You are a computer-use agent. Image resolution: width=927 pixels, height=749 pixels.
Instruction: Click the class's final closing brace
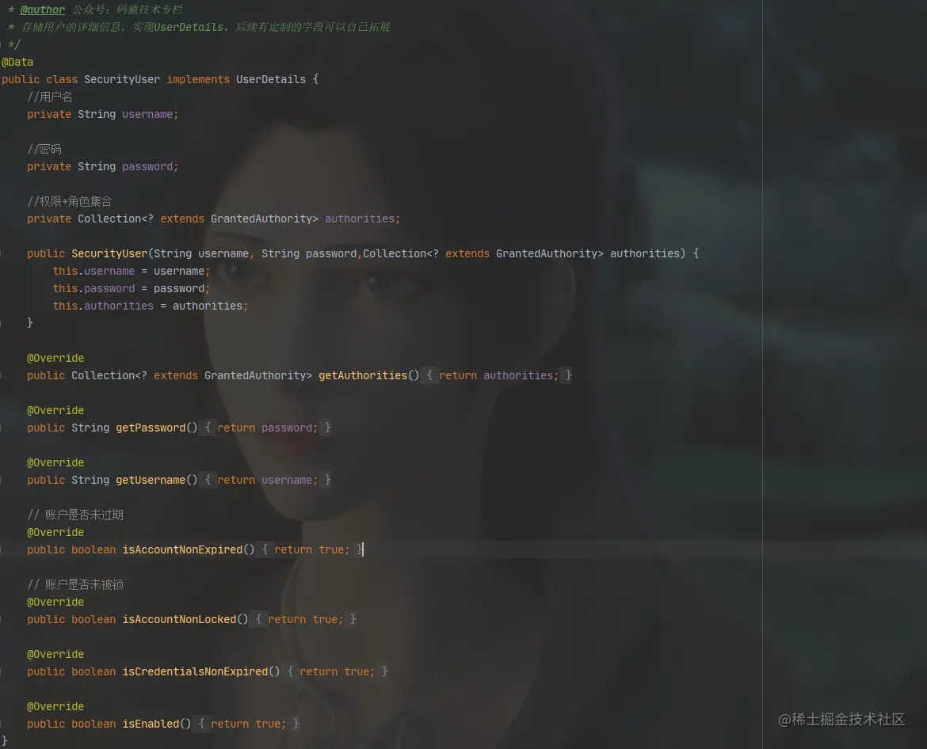point(5,741)
